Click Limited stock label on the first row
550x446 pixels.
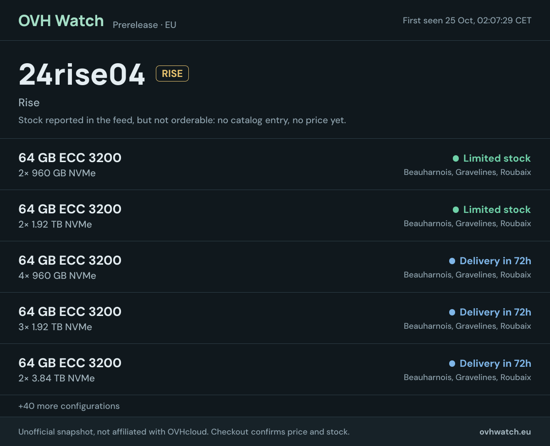(497, 158)
